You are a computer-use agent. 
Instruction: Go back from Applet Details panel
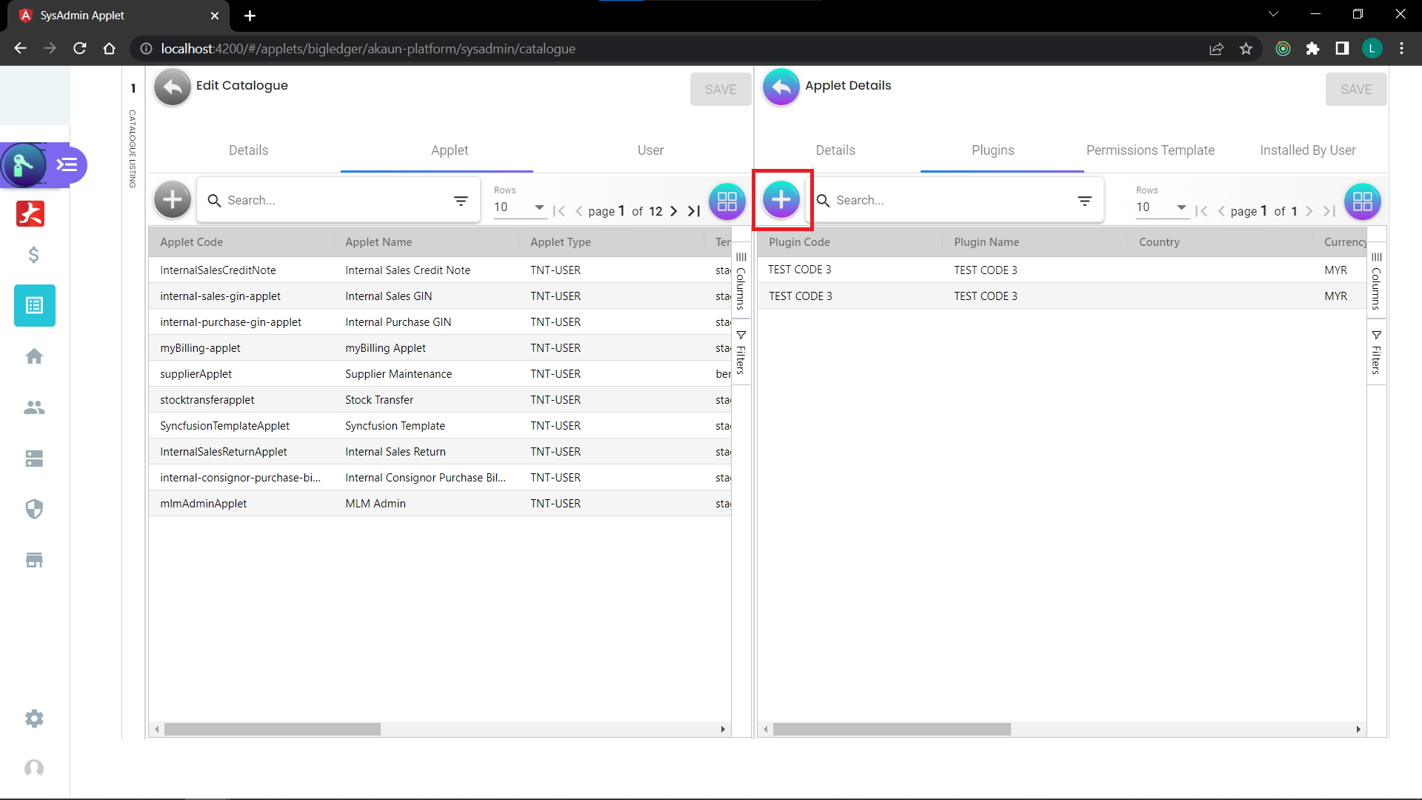click(781, 87)
